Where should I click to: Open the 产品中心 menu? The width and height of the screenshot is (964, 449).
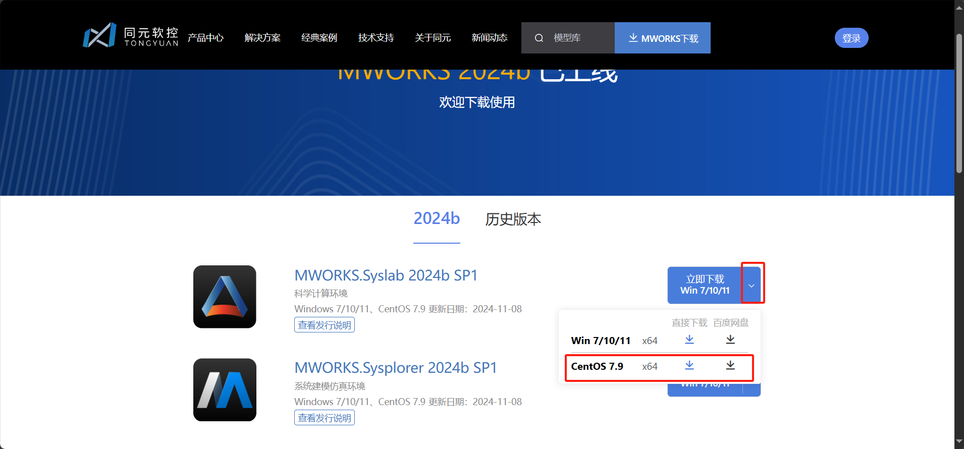(x=205, y=38)
